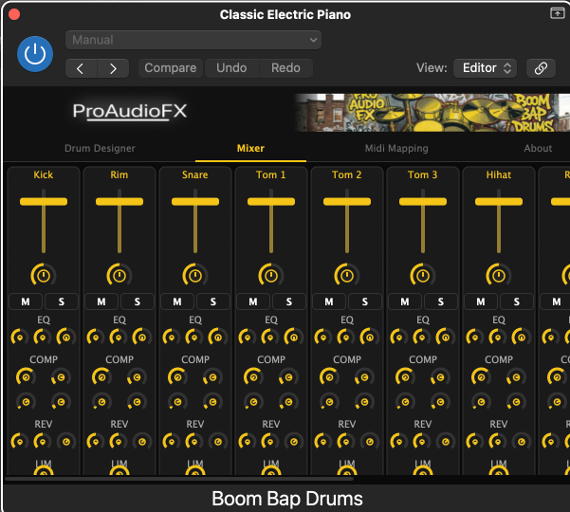Click the top-right COMP knob on Kick
The image size is (570, 512).
pos(61,377)
